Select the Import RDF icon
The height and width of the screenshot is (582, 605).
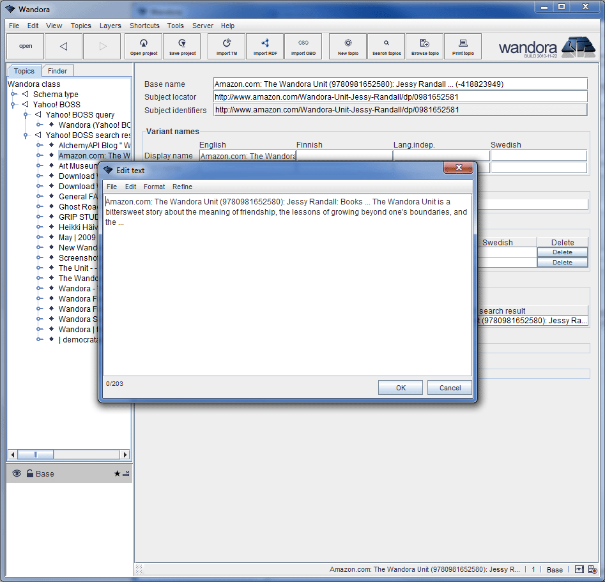point(264,46)
